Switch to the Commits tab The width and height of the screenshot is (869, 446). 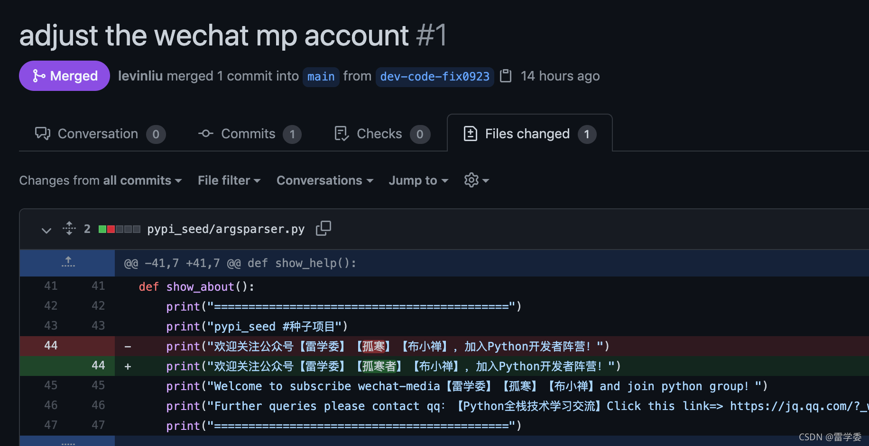(x=250, y=134)
